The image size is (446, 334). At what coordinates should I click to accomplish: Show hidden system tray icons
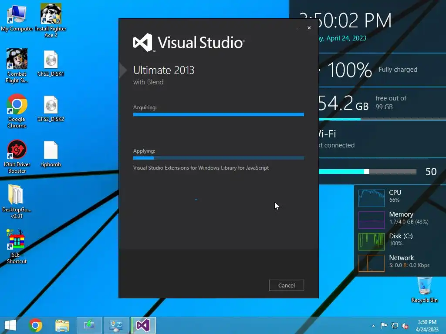(x=373, y=326)
